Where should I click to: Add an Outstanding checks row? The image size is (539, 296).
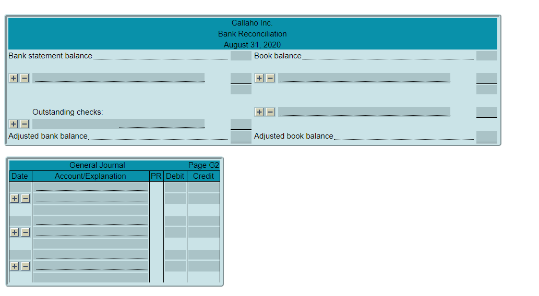pos(14,124)
